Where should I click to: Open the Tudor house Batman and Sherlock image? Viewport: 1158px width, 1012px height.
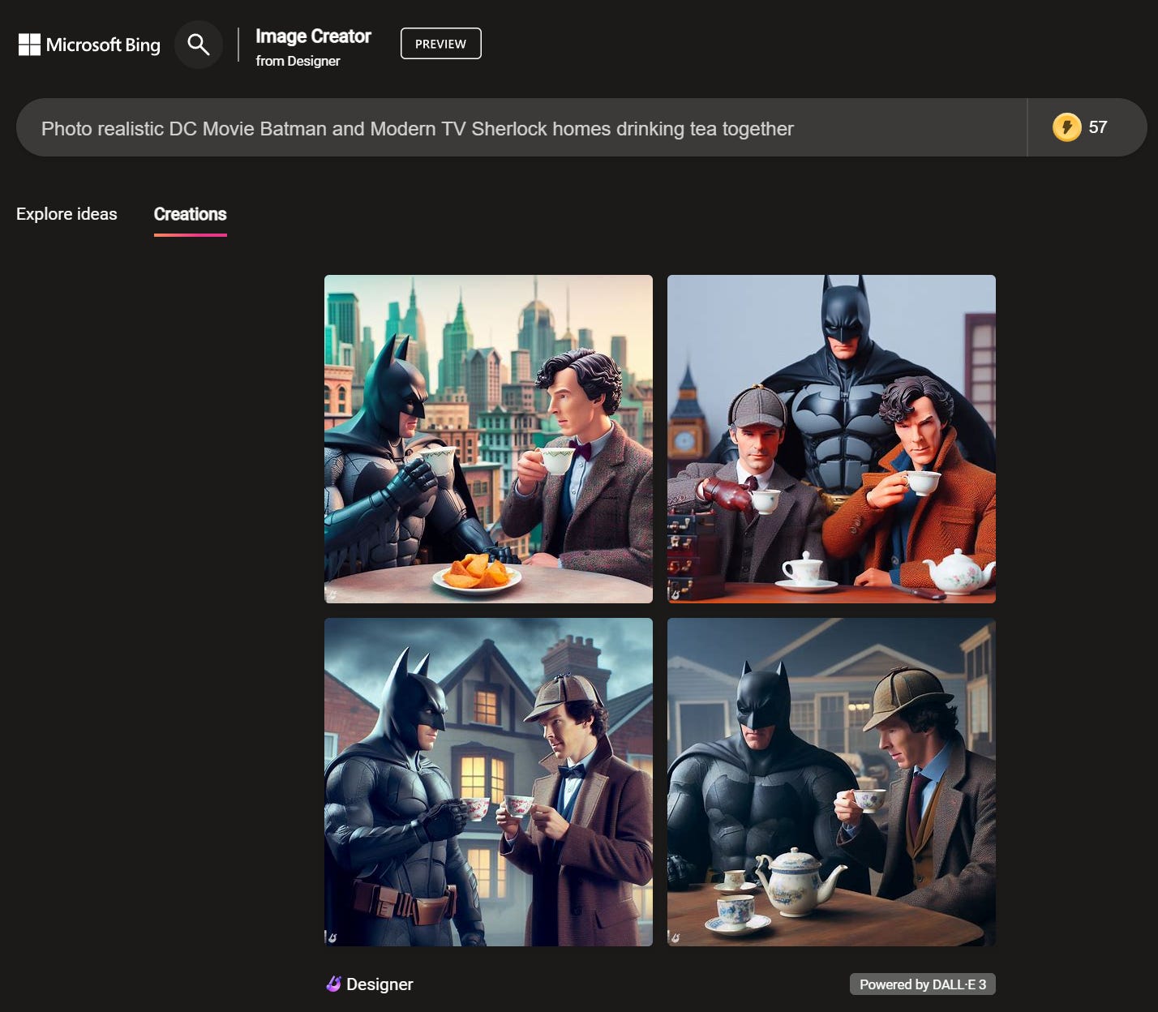pyautogui.click(x=488, y=782)
